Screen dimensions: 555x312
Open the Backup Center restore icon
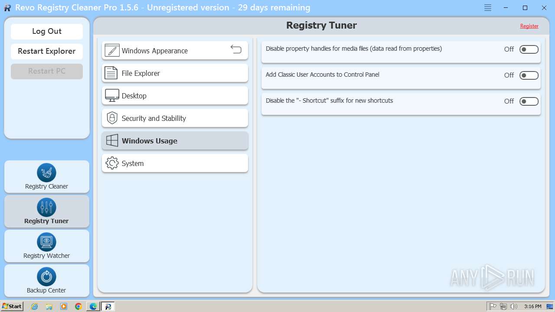tap(46, 276)
